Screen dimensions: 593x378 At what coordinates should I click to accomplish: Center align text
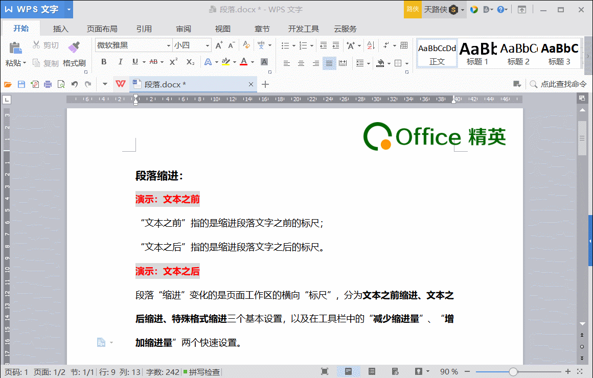pos(301,63)
